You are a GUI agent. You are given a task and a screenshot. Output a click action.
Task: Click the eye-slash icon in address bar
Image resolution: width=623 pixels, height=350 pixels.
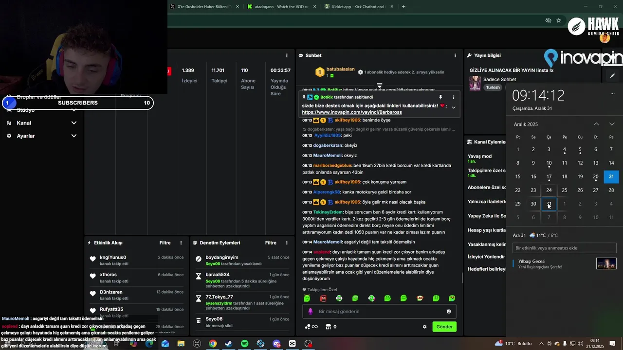[548, 20]
